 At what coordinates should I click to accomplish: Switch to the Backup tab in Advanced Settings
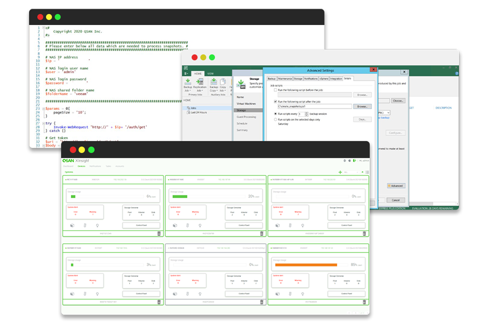271,79
